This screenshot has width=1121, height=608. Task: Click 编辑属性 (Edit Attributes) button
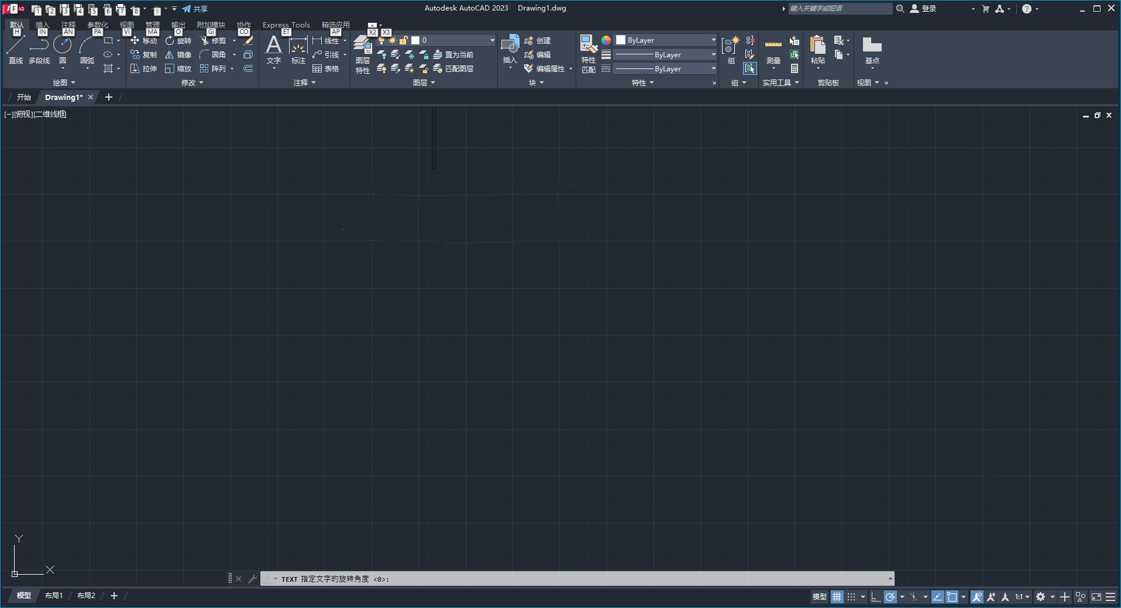click(545, 69)
